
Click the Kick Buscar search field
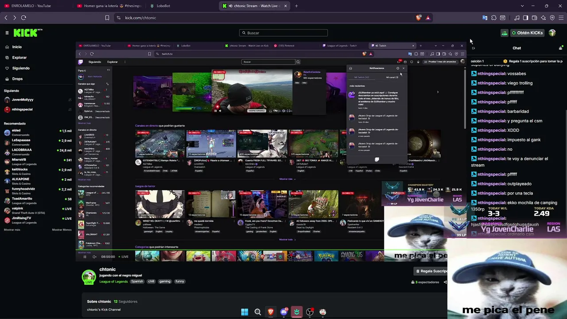click(283, 33)
